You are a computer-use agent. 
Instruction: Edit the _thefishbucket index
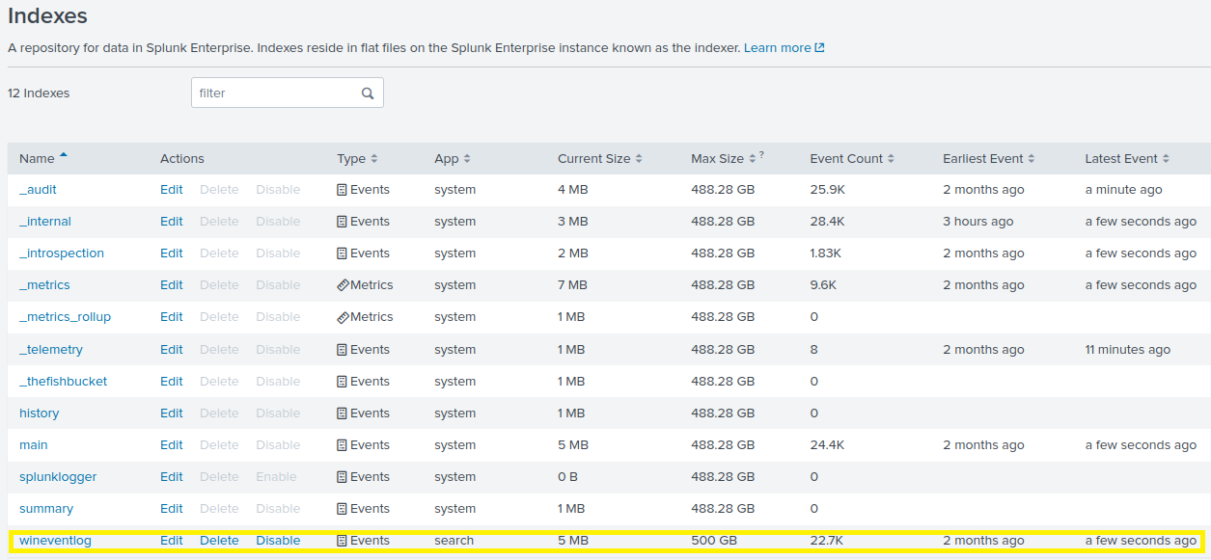(172, 382)
